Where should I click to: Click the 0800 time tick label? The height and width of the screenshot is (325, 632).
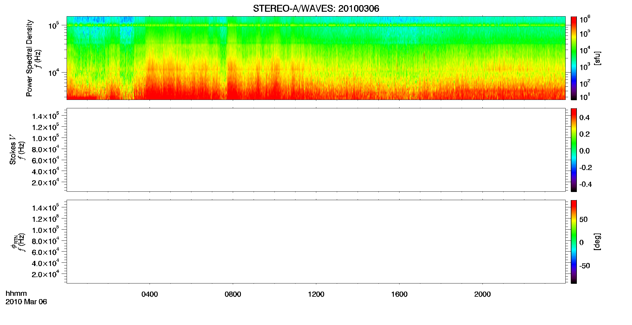click(233, 294)
